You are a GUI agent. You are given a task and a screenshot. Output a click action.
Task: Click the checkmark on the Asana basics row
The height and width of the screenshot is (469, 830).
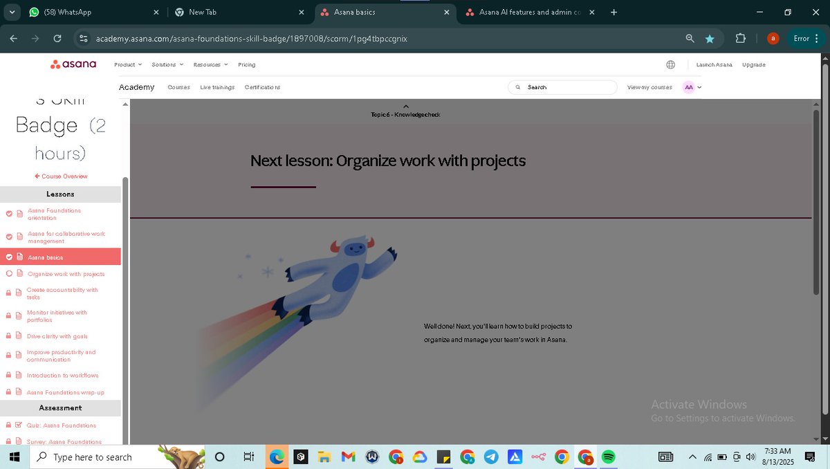[x=9, y=257]
